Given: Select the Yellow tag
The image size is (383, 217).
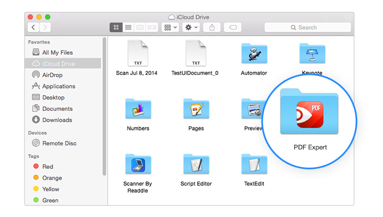Looking at the screenshot, I should click(63, 189).
